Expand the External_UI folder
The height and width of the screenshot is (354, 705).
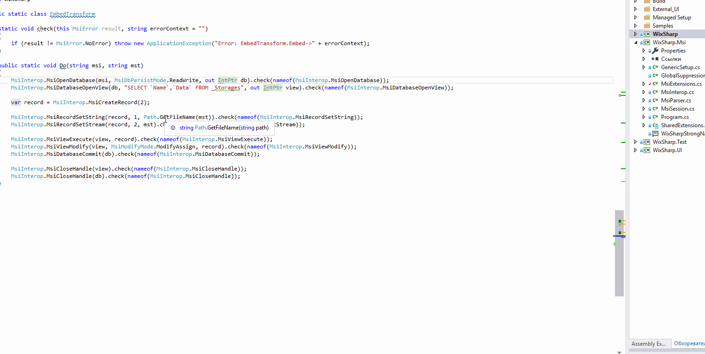click(x=636, y=9)
